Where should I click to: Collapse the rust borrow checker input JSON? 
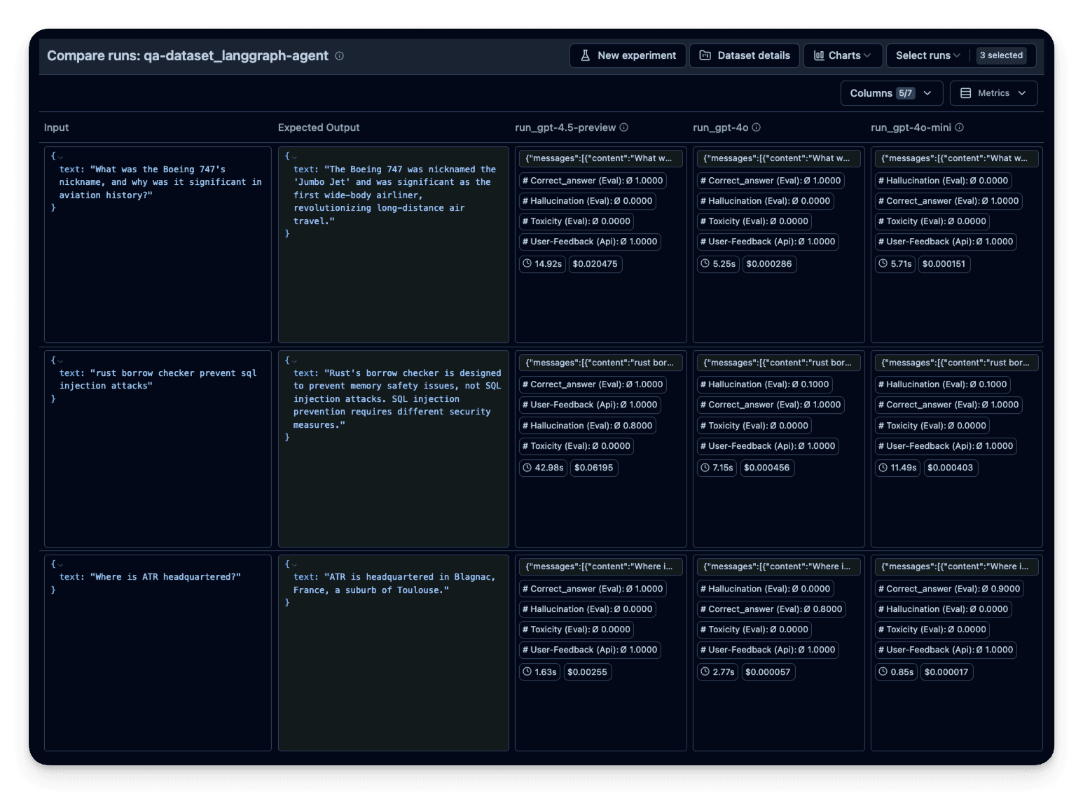point(60,361)
